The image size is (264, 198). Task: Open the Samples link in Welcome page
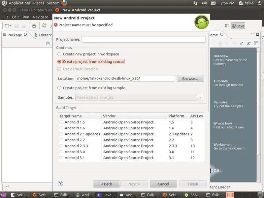click(x=220, y=102)
